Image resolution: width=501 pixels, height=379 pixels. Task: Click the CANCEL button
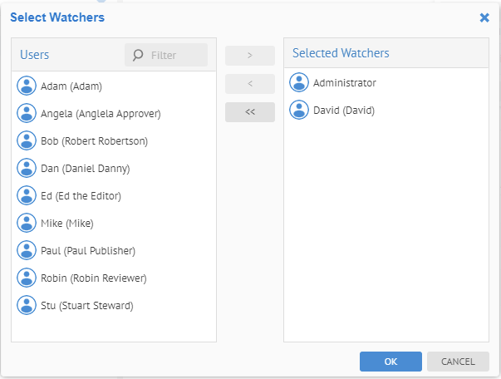[458, 362]
